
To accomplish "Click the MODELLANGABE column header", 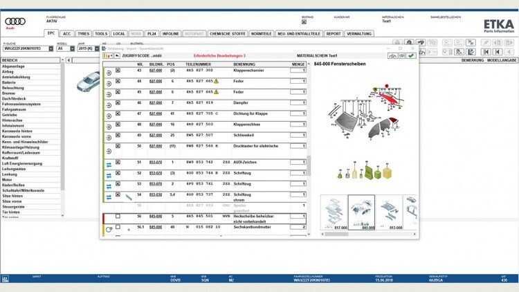I will [502, 60].
